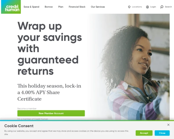Expand the Plan navigation menu
174x139 pixels.
pyautogui.click(x=61, y=7)
